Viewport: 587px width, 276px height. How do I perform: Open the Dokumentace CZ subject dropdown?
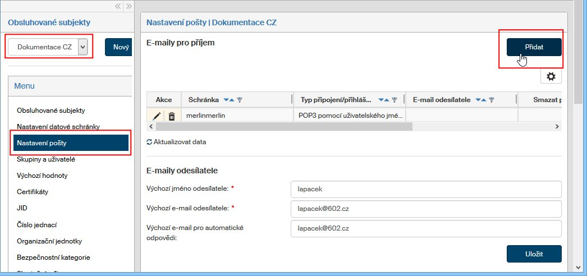click(83, 47)
